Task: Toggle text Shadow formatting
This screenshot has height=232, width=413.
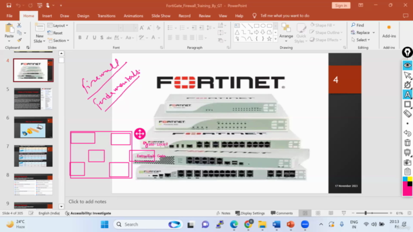Action: click(x=102, y=37)
